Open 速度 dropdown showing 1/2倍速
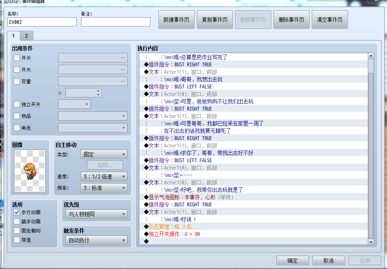This screenshot has height=269, width=387. 104,177
